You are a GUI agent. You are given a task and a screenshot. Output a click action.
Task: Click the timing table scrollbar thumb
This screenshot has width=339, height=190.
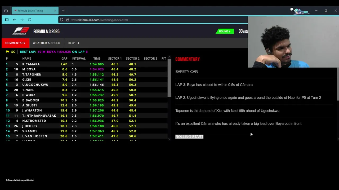click(x=169, y=78)
